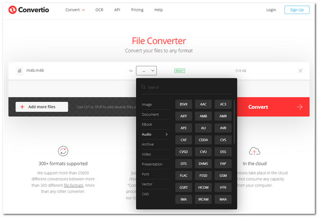Select the Font category
This screenshot has height=217, width=318.
(x=155, y=174)
